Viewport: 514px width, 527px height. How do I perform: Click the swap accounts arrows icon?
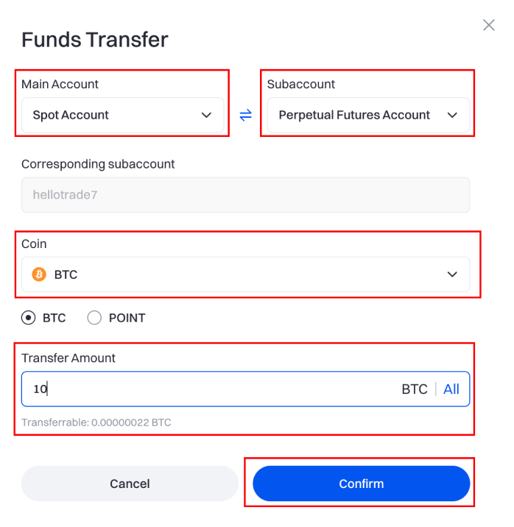[246, 115]
